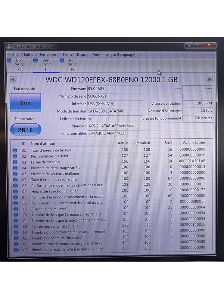This screenshot has width=224, height=299.
Task: Select row Nombre de démarrages/arrêts
Action: click(112, 167)
